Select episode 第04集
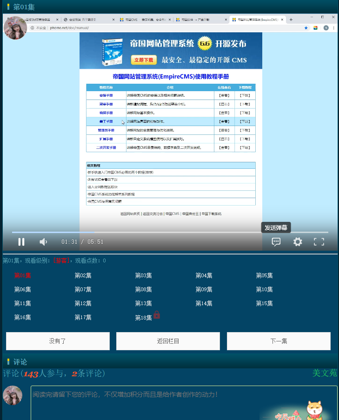 (204, 275)
